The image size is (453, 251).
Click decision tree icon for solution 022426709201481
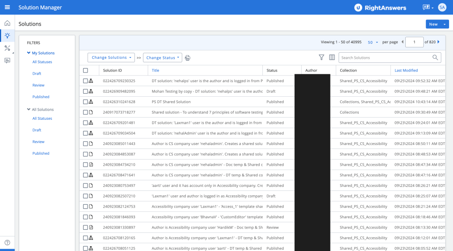click(x=91, y=122)
